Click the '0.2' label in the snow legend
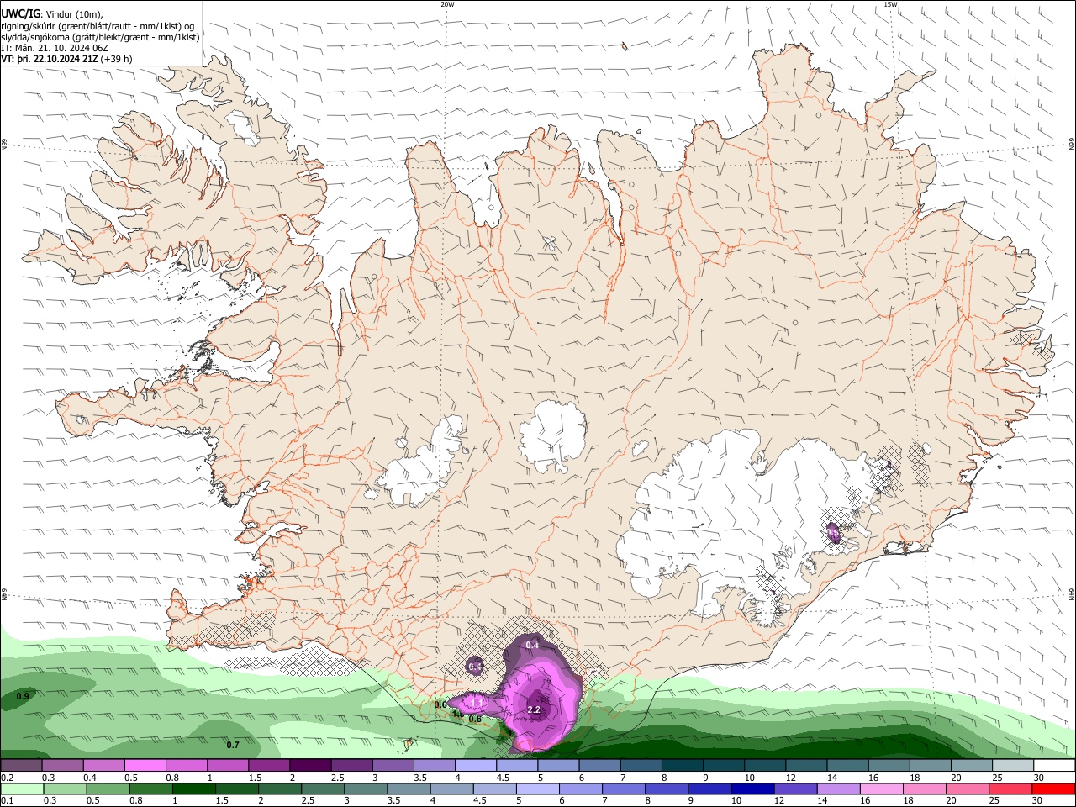Viewport: 1076px width, 807px height. click(8, 778)
